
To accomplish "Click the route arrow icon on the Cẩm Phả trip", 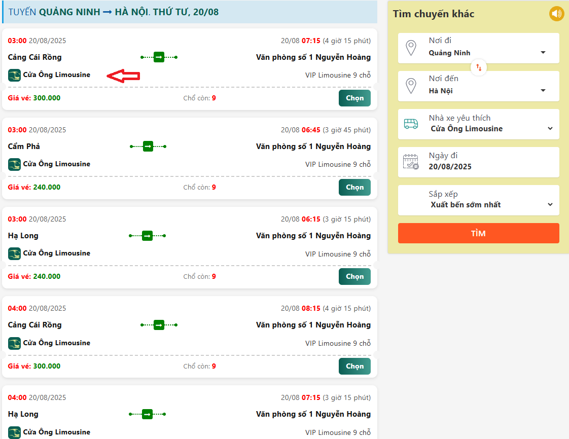I will [148, 147].
